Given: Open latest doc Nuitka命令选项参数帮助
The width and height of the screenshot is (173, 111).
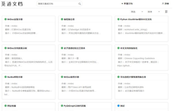Looking at the screenshot, I should click(23, 87).
